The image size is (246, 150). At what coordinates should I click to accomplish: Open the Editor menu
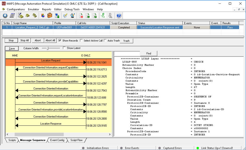[58, 9]
